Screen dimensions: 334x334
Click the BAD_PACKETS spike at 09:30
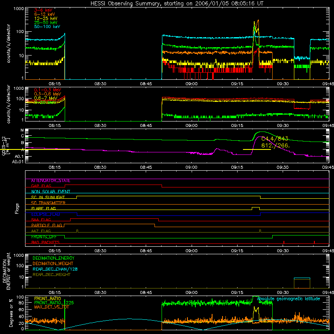[x=284, y=242]
